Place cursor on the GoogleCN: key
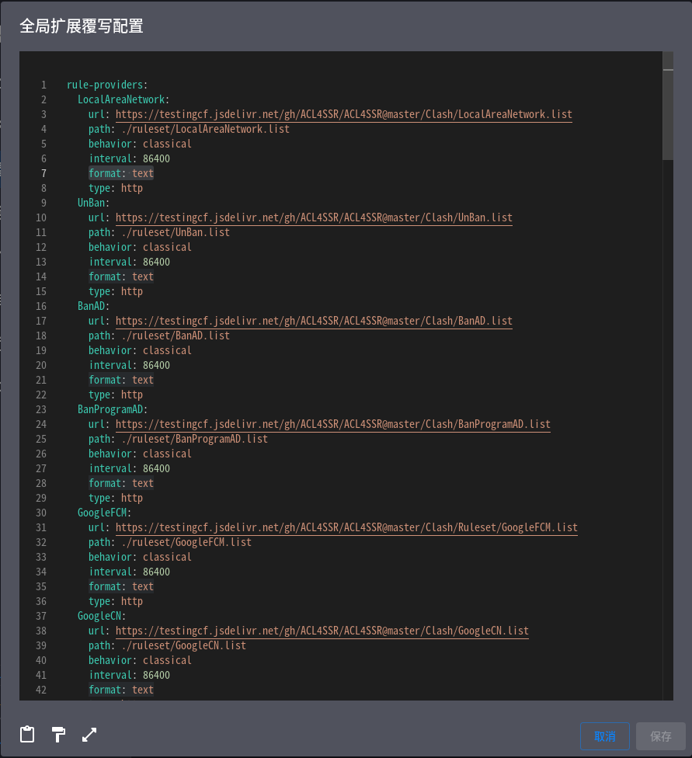 pyautogui.click(x=102, y=617)
